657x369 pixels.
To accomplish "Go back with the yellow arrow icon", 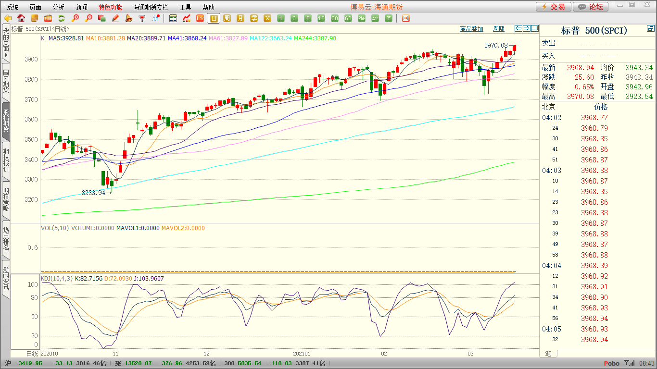I will 8,18.
